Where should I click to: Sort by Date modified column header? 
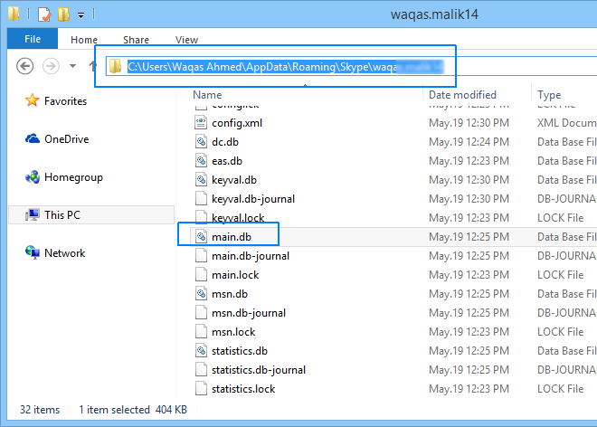coord(462,94)
